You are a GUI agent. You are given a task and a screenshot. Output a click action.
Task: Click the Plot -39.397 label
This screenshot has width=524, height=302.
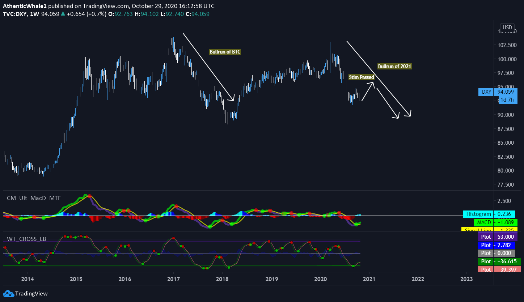click(x=499, y=269)
